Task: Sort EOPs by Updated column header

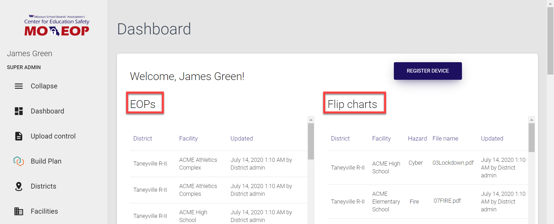Action: click(x=242, y=138)
